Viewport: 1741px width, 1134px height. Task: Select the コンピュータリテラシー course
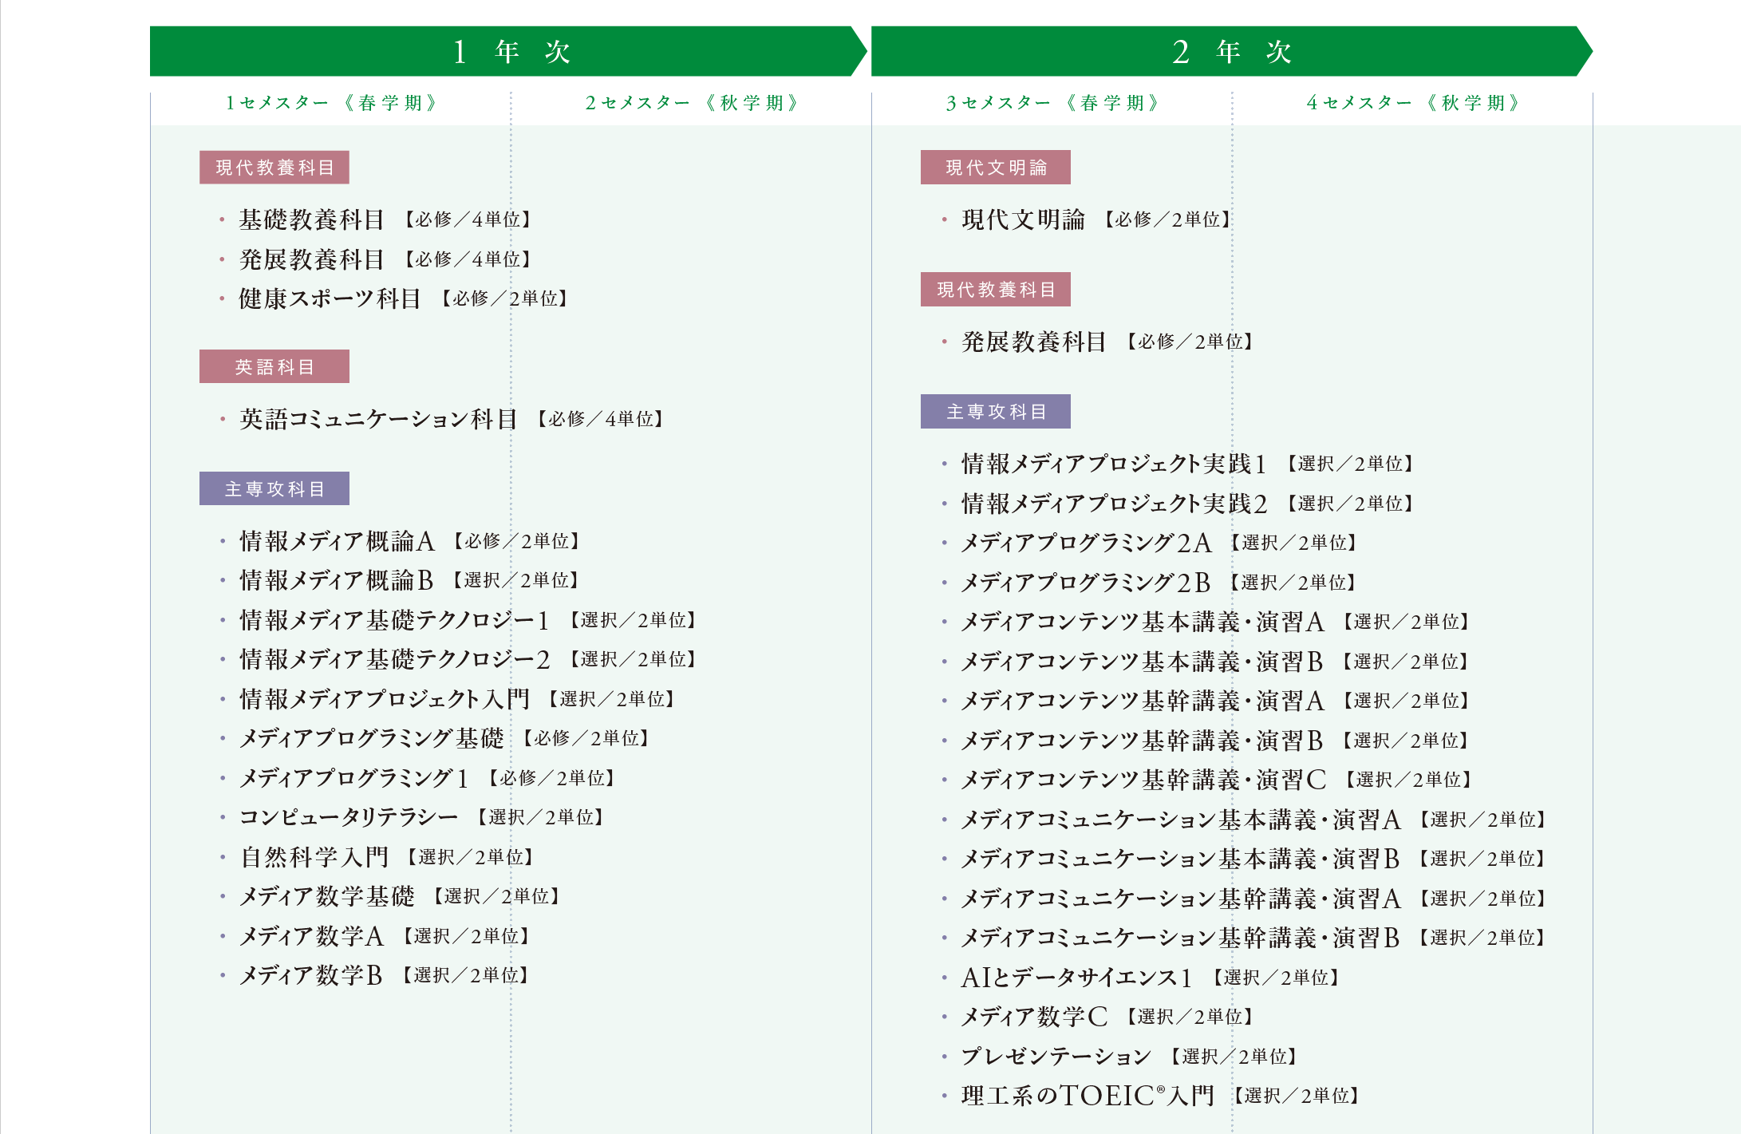[421, 817]
